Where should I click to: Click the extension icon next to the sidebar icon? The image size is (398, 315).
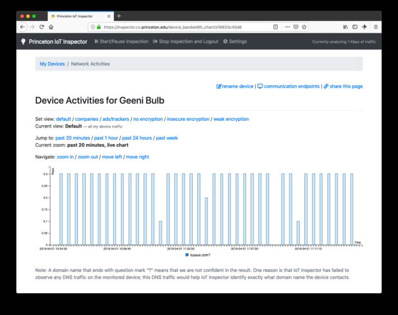click(x=364, y=27)
